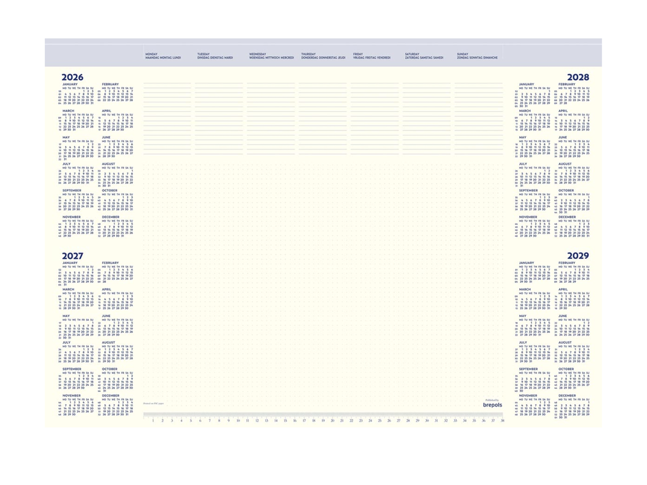Select the 2028 year heading

click(x=578, y=77)
